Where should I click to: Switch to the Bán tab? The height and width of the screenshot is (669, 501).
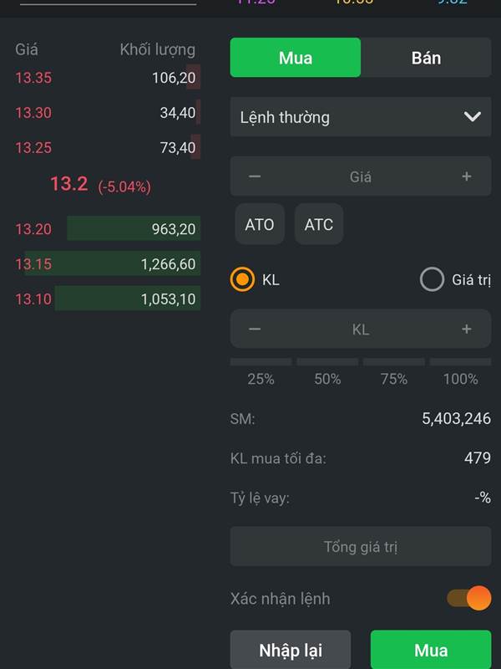tap(426, 58)
